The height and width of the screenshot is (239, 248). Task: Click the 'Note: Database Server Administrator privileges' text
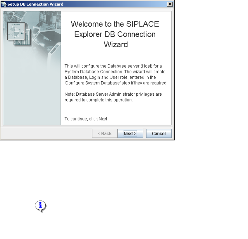[x=113, y=97]
